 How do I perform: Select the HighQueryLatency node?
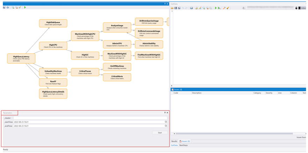pyautogui.click(x=21, y=58)
